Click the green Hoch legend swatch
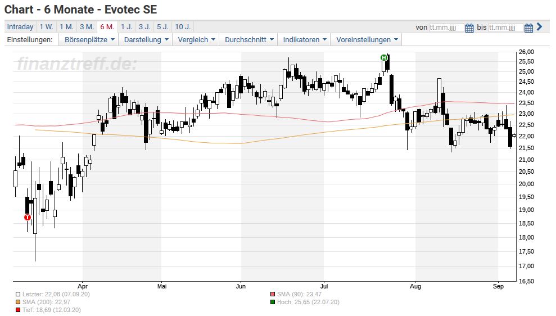 coord(272,302)
